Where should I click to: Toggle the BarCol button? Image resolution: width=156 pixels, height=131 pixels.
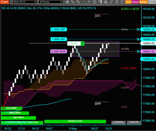143,2
